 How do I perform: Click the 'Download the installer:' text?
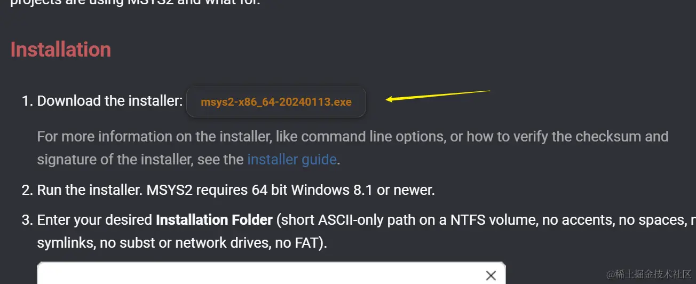pyautogui.click(x=110, y=100)
